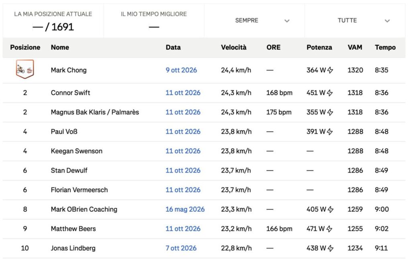Image resolution: width=411 pixels, height=261 pixels.
Task: Click the power meter bolt beside 451 W
Action: point(330,92)
